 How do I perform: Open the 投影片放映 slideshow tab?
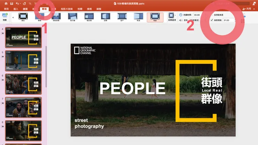click(x=67, y=9)
